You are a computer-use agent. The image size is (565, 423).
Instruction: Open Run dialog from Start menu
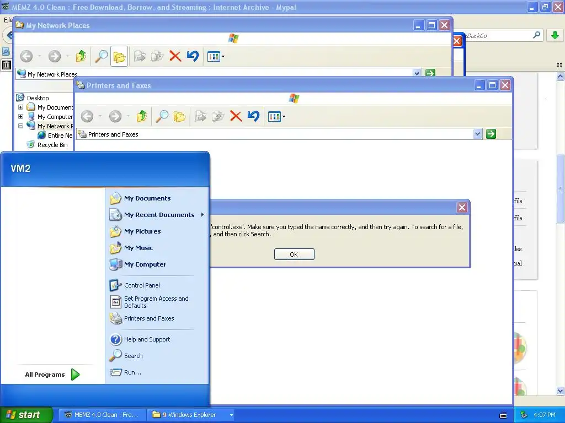132,372
